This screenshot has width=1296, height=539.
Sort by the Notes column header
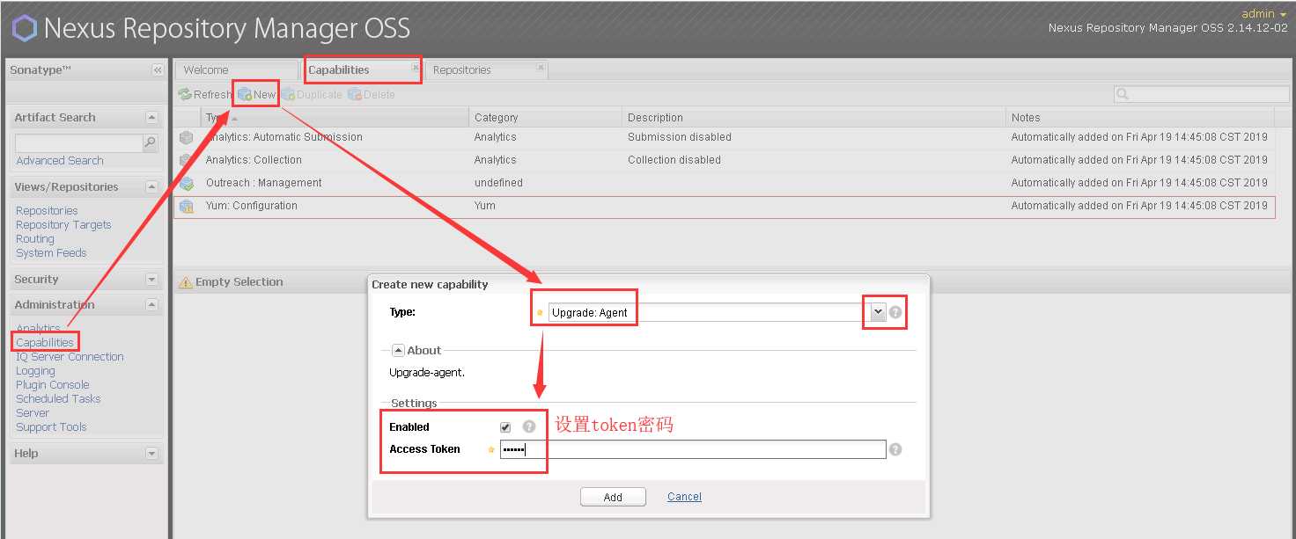pyautogui.click(x=1141, y=118)
